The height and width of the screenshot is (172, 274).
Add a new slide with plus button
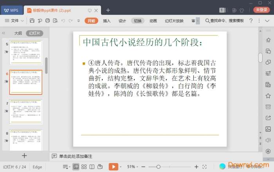pos(24,156)
